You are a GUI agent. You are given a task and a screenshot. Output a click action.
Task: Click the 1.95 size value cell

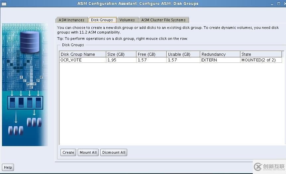(x=121, y=60)
